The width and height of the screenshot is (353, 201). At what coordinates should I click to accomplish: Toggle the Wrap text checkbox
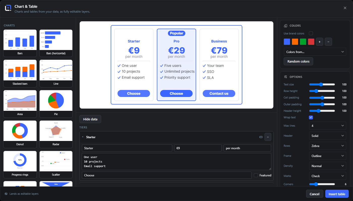pyautogui.click(x=311, y=117)
